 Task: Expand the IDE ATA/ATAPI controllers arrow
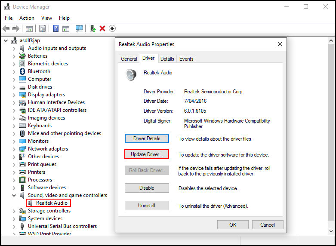[x=14, y=111]
